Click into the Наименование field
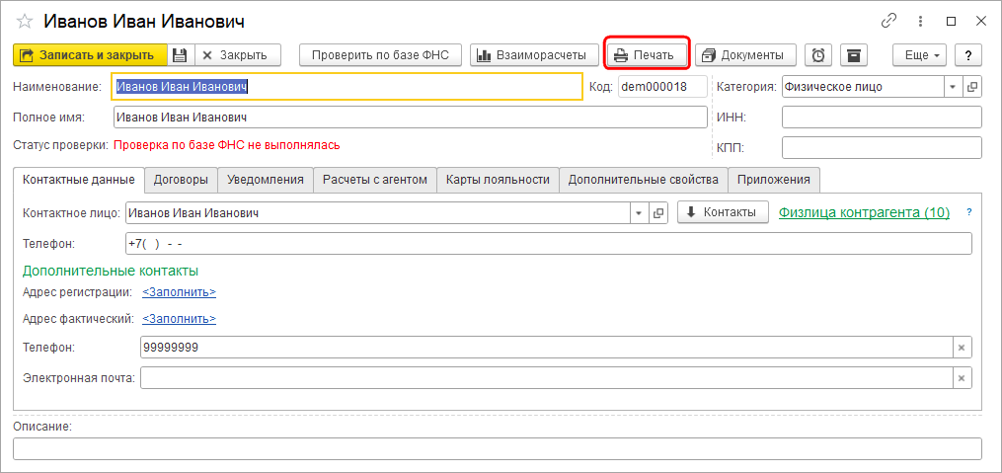This screenshot has height=473, width=1002. click(x=347, y=86)
